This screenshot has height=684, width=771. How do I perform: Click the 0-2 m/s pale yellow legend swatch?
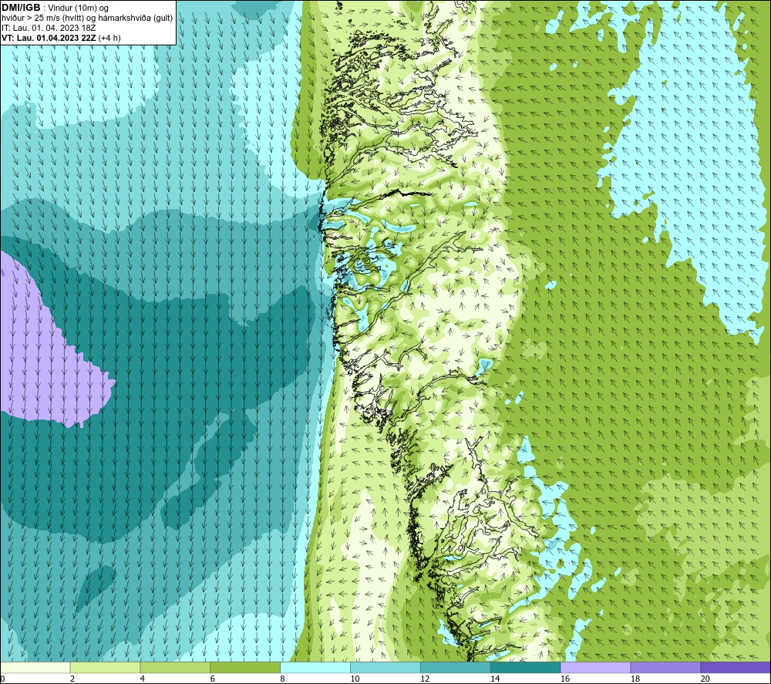coord(35,667)
